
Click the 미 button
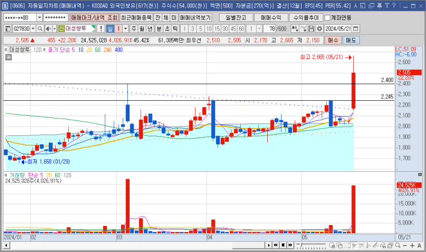tap(174, 18)
